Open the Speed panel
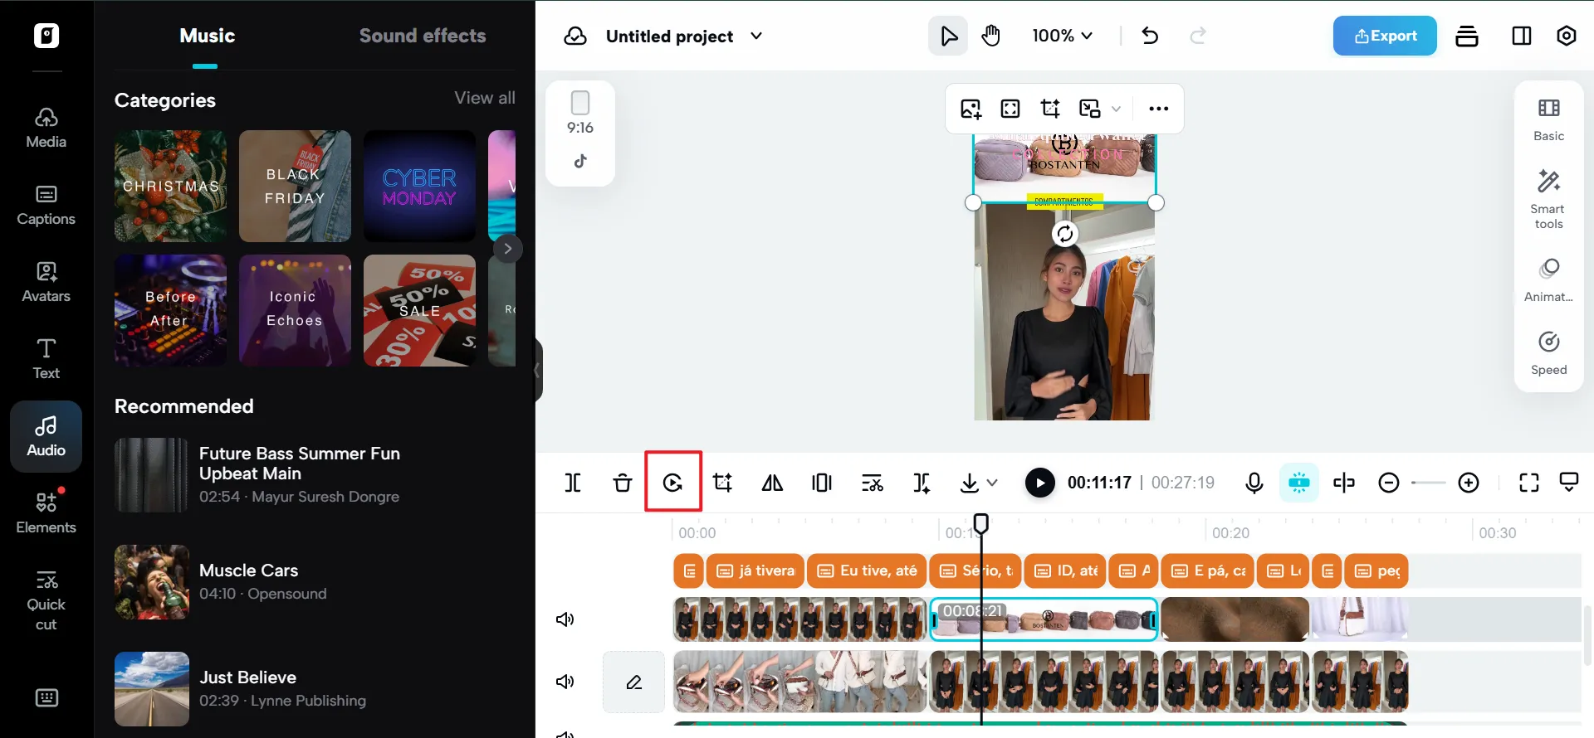This screenshot has height=738, width=1594. tap(1548, 352)
